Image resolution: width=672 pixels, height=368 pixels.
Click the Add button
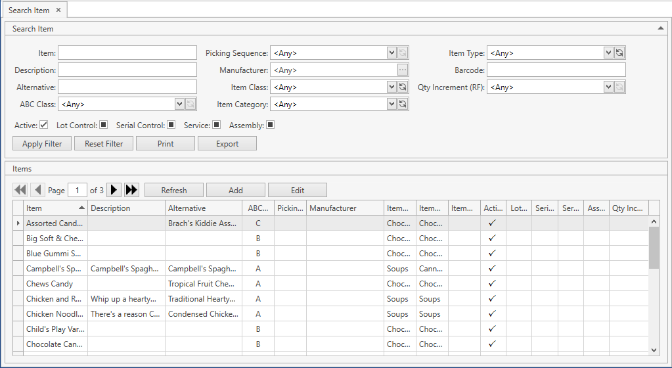coord(236,190)
